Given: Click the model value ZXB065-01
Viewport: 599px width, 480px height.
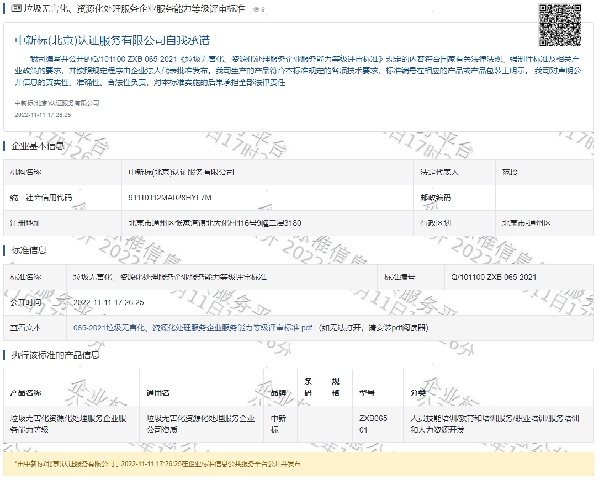Looking at the screenshot, I should click(374, 424).
